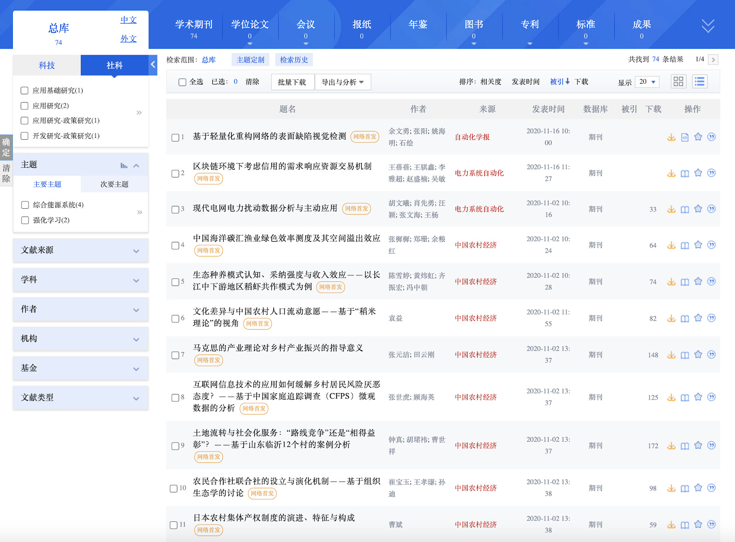Sort results by 被引 citation count
The height and width of the screenshot is (542, 735).
click(559, 81)
